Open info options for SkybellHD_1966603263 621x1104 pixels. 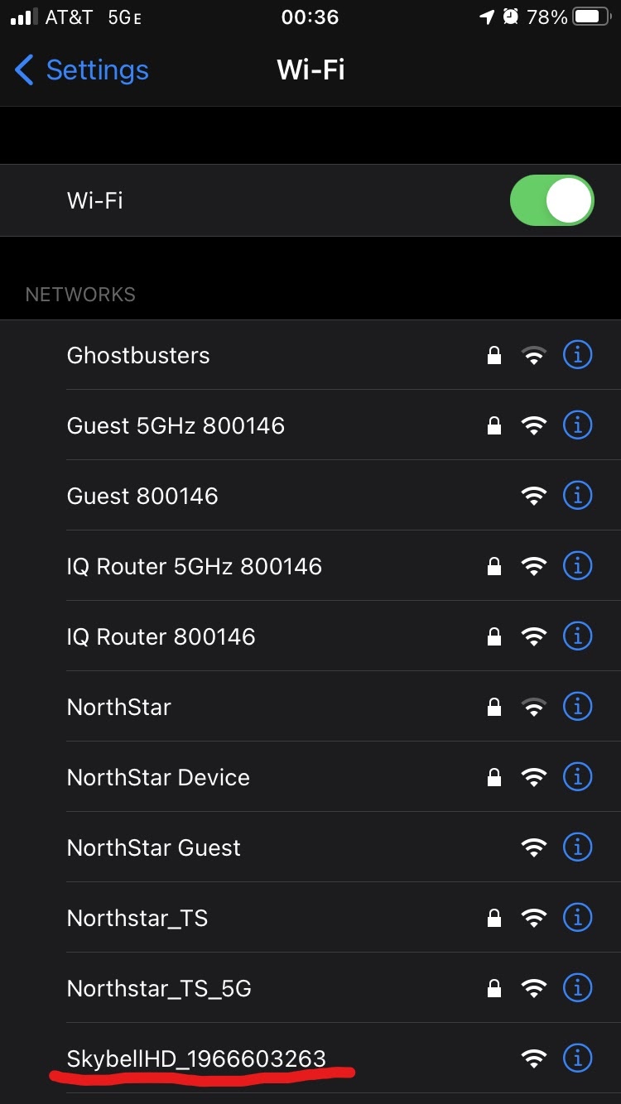tap(577, 1058)
